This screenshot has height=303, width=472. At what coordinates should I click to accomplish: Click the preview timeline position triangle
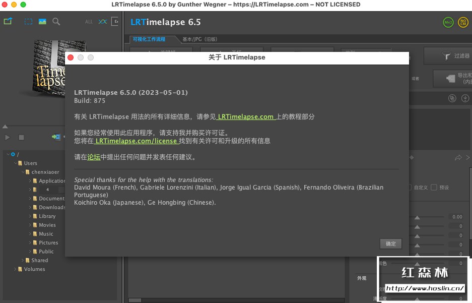tap(5, 127)
